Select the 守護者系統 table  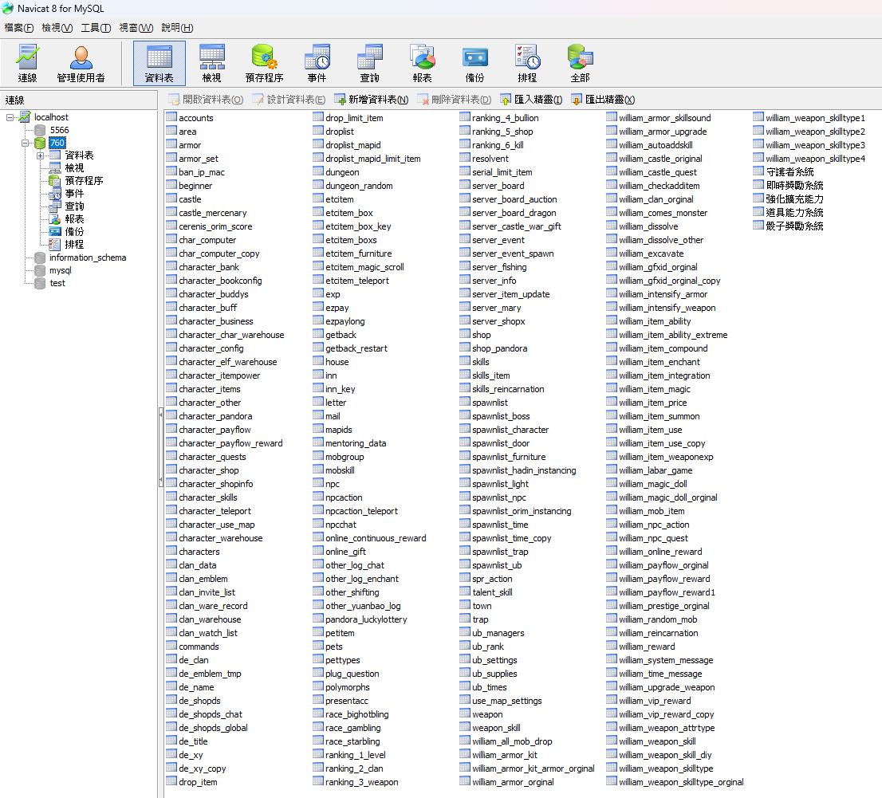(x=789, y=172)
